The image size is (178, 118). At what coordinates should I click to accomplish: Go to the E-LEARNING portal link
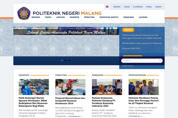tap(138, 7)
